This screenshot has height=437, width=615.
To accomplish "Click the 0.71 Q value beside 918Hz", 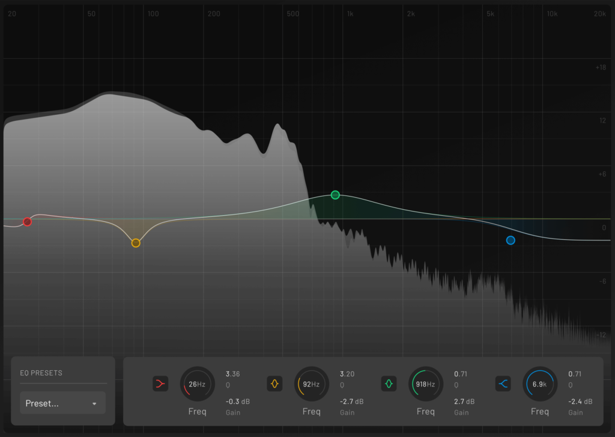I will coord(461,374).
